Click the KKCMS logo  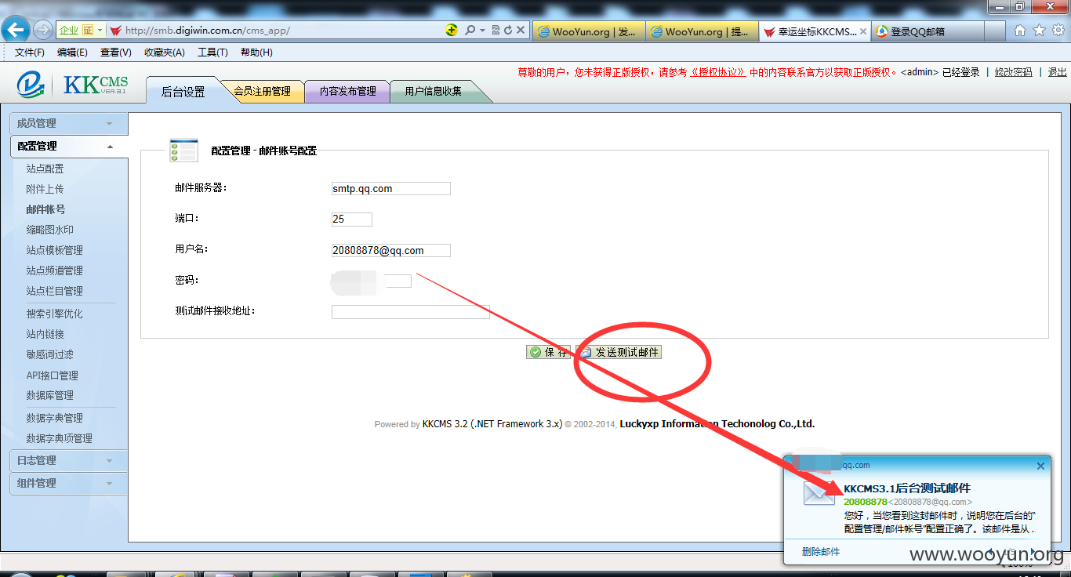[x=72, y=85]
